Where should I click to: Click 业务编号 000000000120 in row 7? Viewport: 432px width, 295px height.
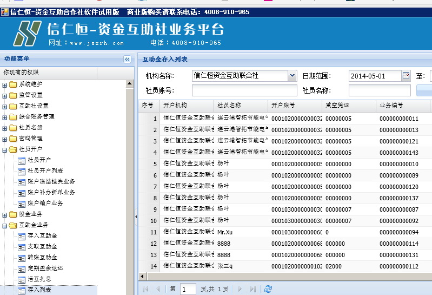398,187
